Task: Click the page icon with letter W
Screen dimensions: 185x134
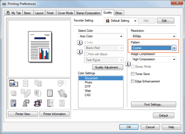Action: (50, 93)
